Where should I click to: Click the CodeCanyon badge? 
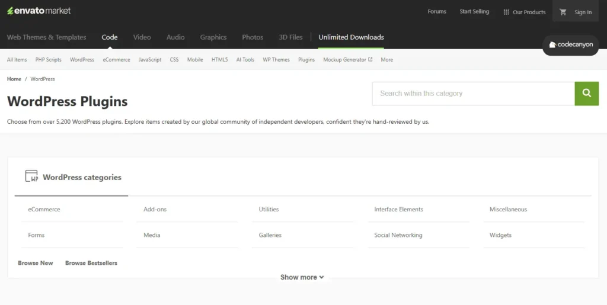pos(571,45)
